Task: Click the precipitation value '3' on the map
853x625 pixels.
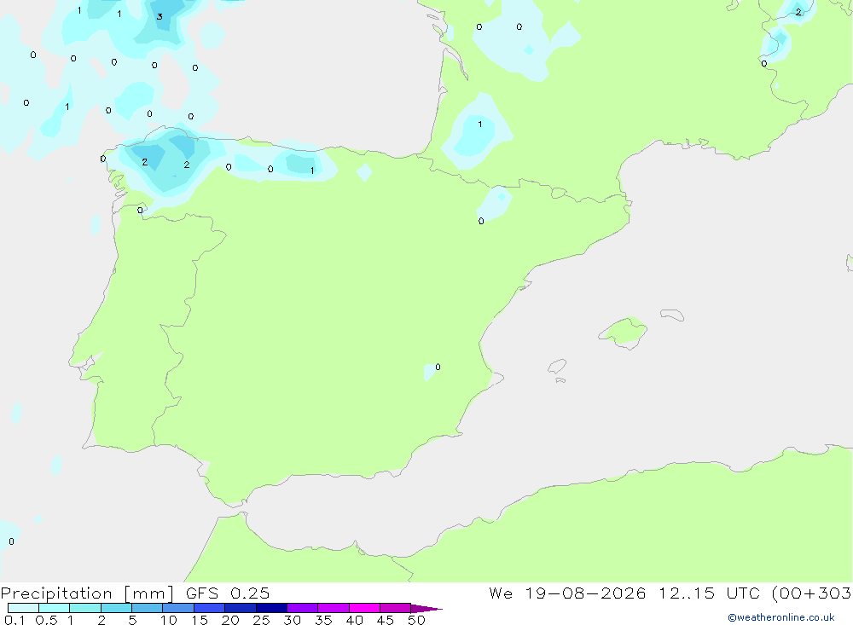Action: pos(160,16)
